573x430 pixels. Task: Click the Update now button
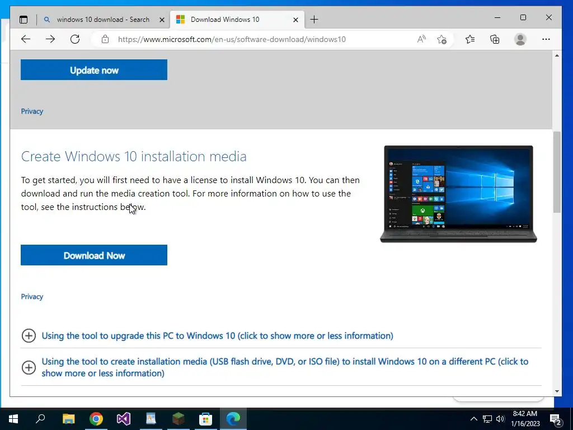[94, 70]
